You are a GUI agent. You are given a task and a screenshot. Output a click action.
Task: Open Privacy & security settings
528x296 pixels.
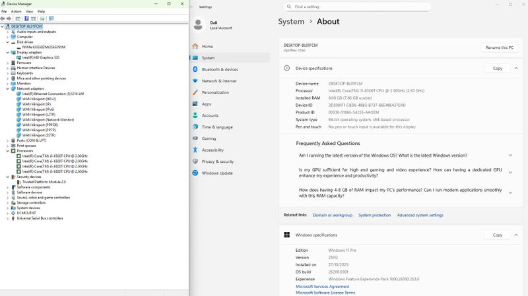coord(218,162)
